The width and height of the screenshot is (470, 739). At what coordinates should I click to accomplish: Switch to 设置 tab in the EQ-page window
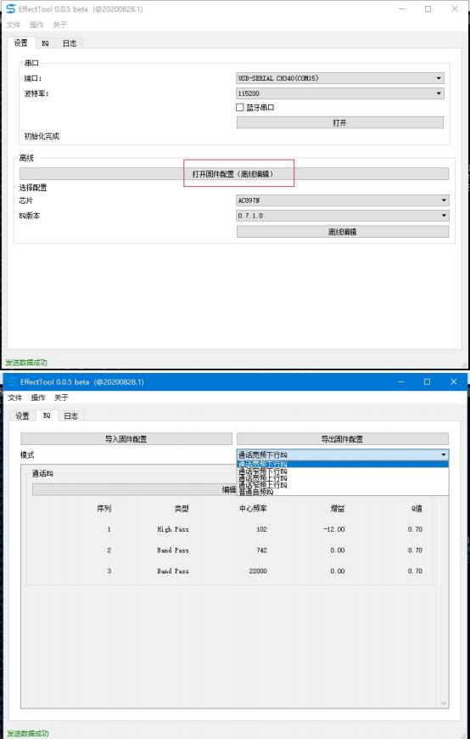(22, 416)
